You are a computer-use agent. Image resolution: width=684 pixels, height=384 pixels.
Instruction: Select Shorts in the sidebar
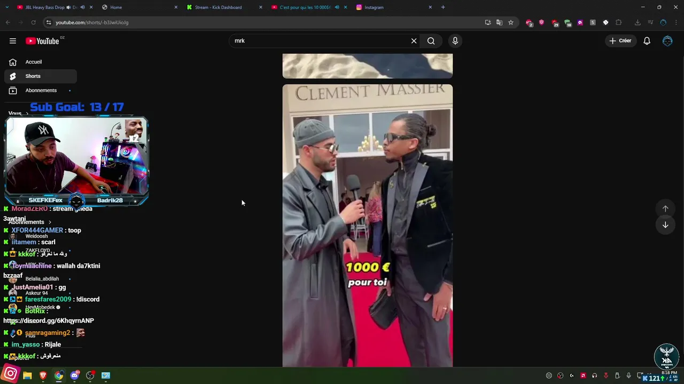tap(41, 76)
